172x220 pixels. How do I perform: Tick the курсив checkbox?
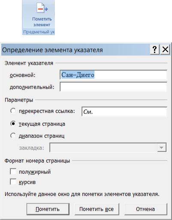click(13, 182)
